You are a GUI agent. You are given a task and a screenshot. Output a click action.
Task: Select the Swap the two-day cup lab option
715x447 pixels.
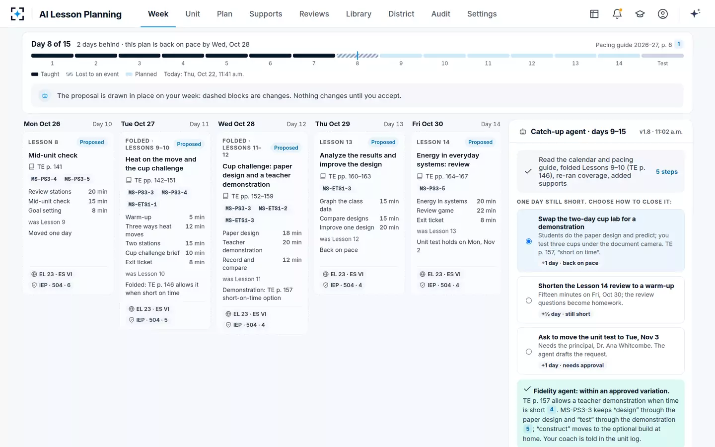point(529,241)
